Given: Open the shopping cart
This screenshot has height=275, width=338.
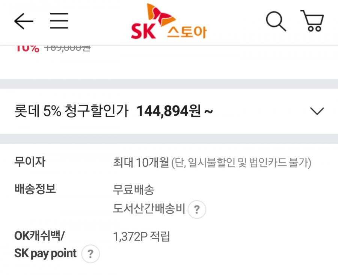Looking at the screenshot, I should 312,21.
